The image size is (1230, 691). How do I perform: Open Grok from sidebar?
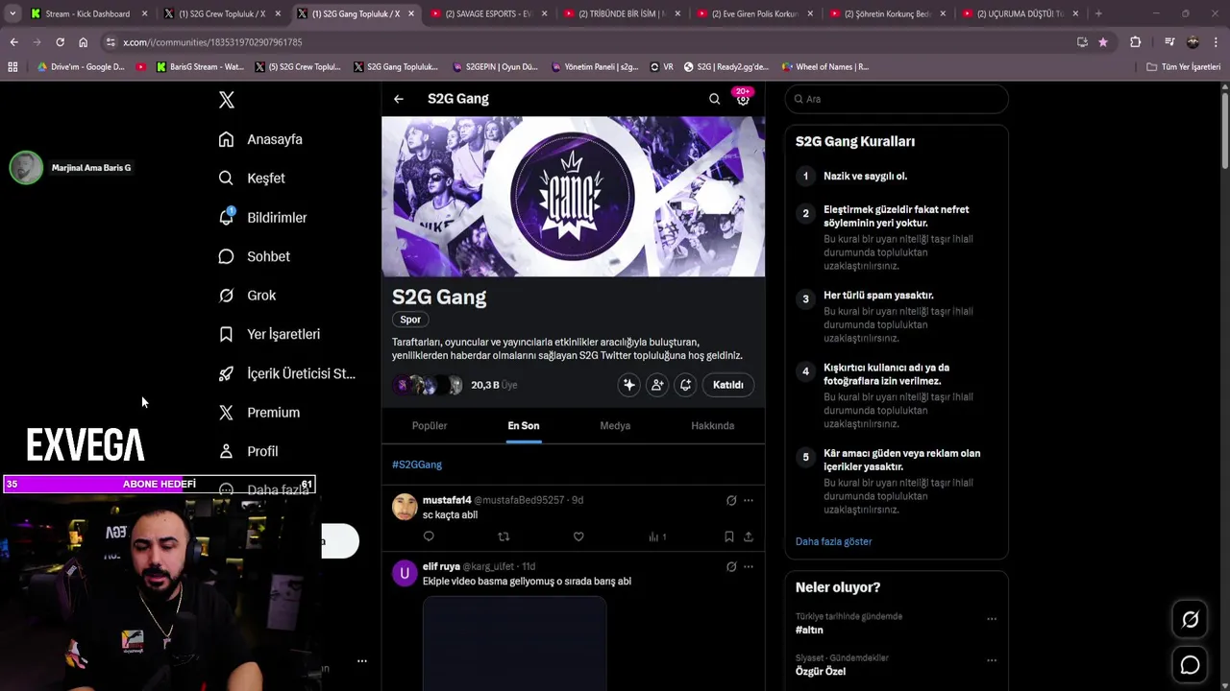point(247,296)
